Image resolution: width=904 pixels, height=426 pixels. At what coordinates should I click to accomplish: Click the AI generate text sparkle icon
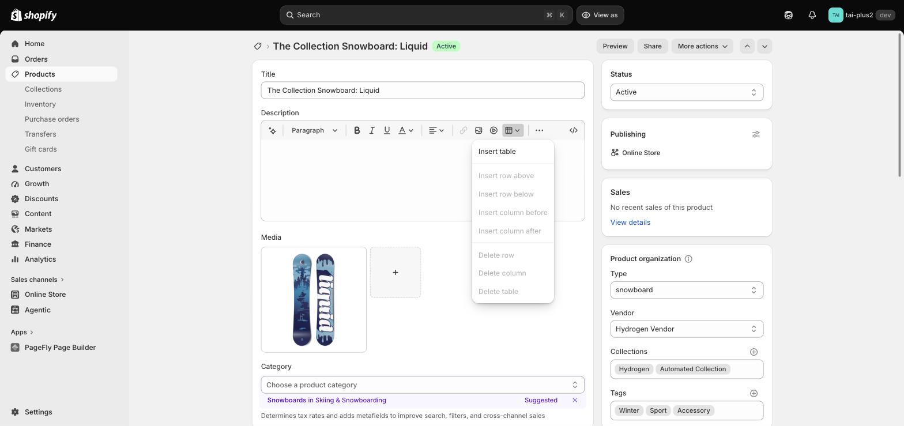[x=272, y=130]
